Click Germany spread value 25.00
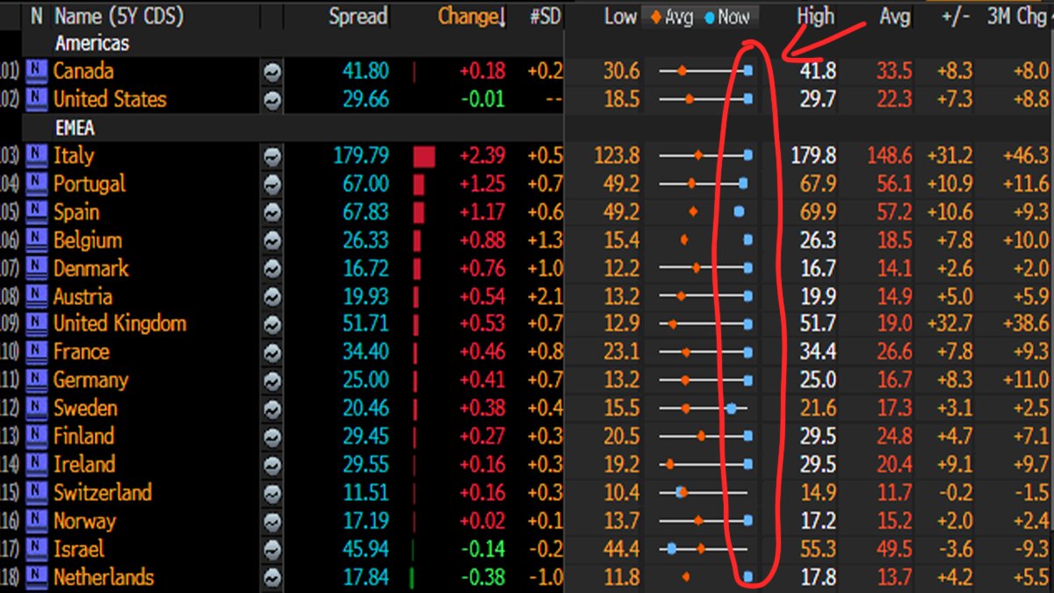Screen dimensions: 1054x593 pyautogui.click(x=365, y=380)
